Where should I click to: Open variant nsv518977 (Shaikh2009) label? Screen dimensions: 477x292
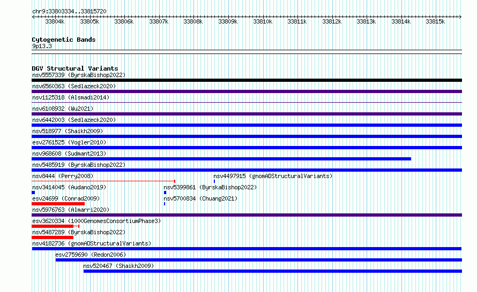coord(68,131)
